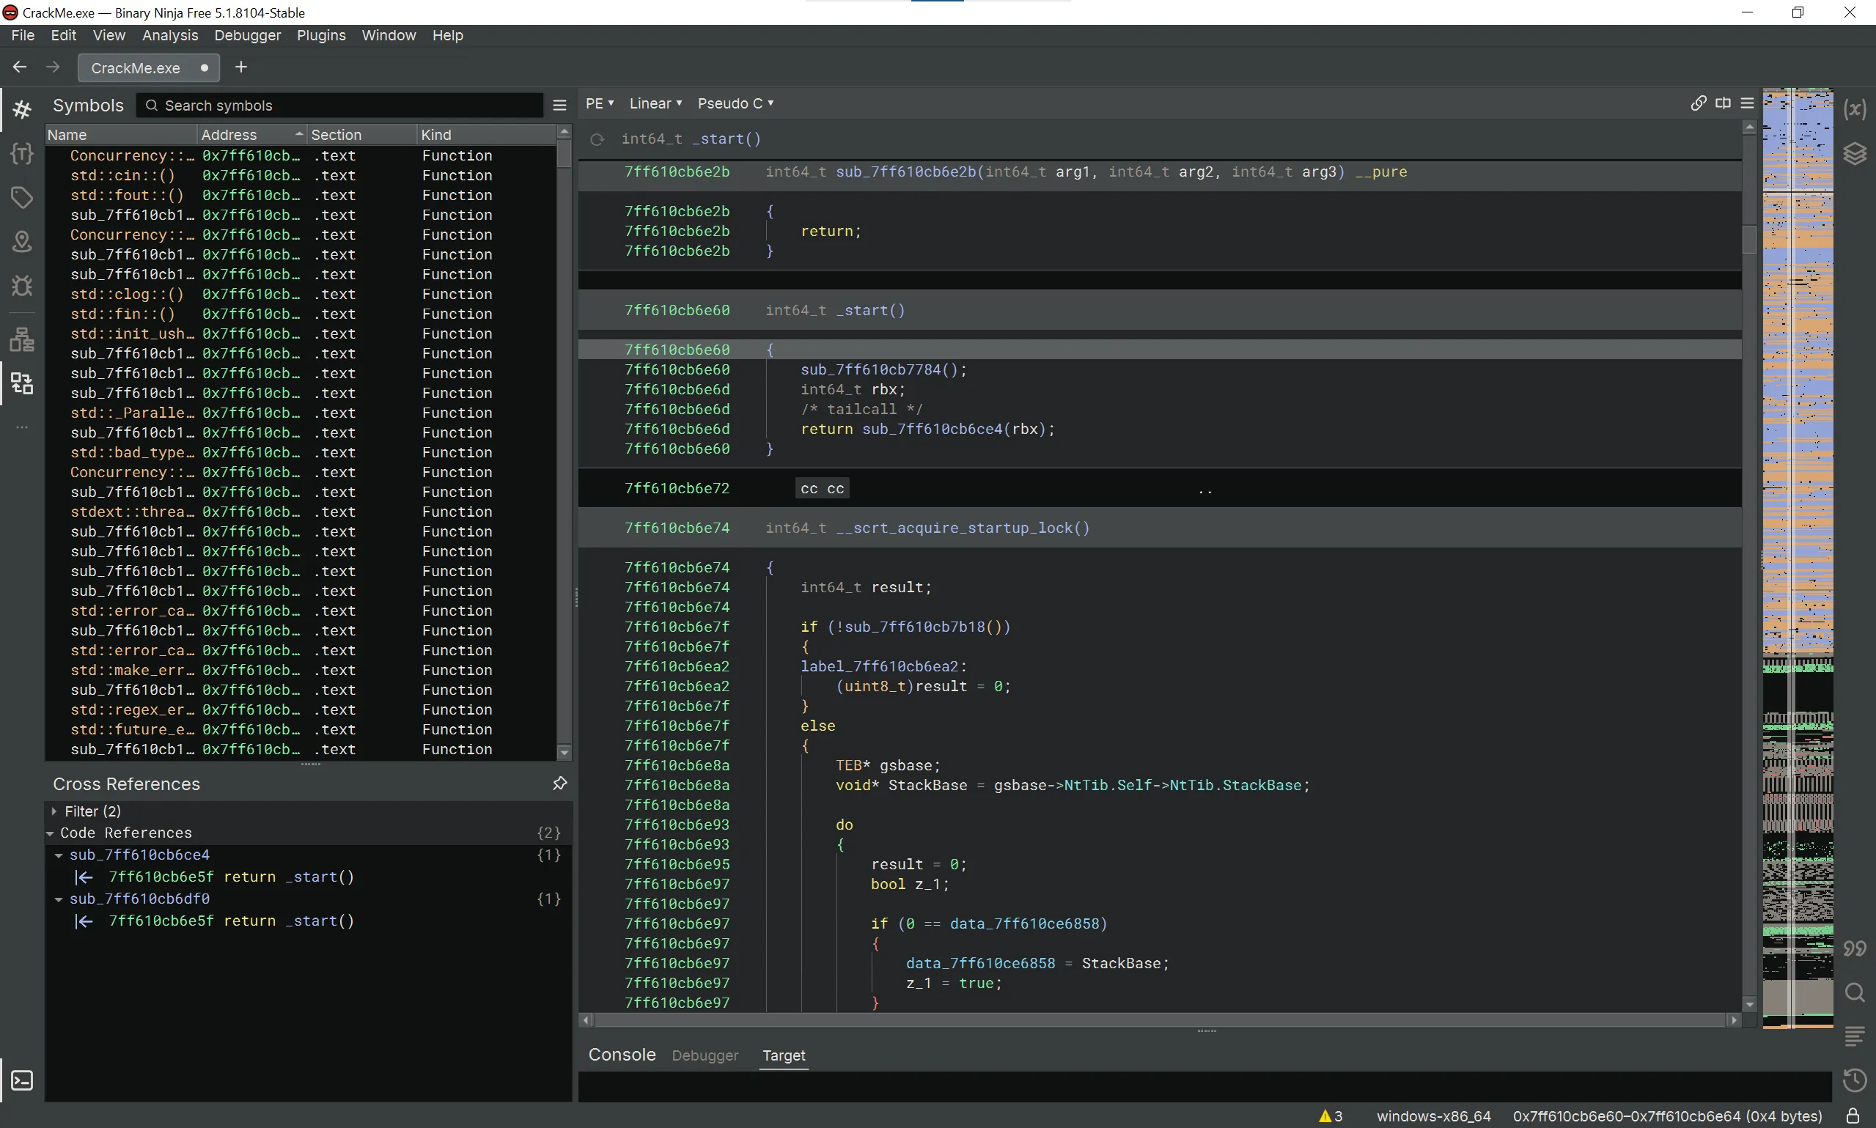This screenshot has width=1876, height=1128.
Task: Click the sub_7ff610cb6ce4 call in _start
Action: (x=932, y=430)
